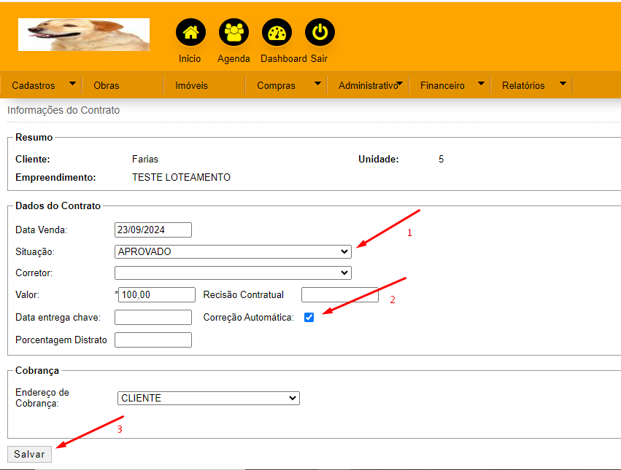
Task: Focus the Valor input field
Action: [x=156, y=295]
